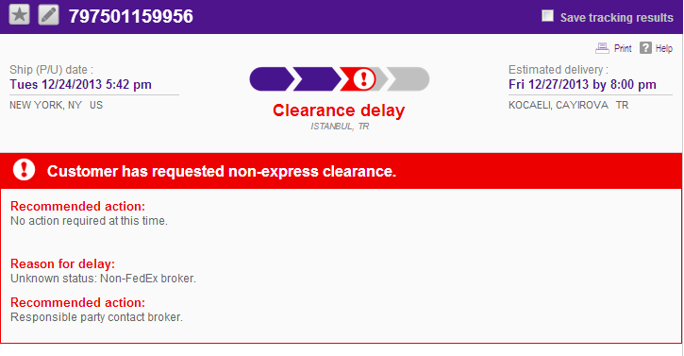The height and width of the screenshot is (356, 684).
Task: Select the final gray progress stage
Action: [x=409, y=79]
